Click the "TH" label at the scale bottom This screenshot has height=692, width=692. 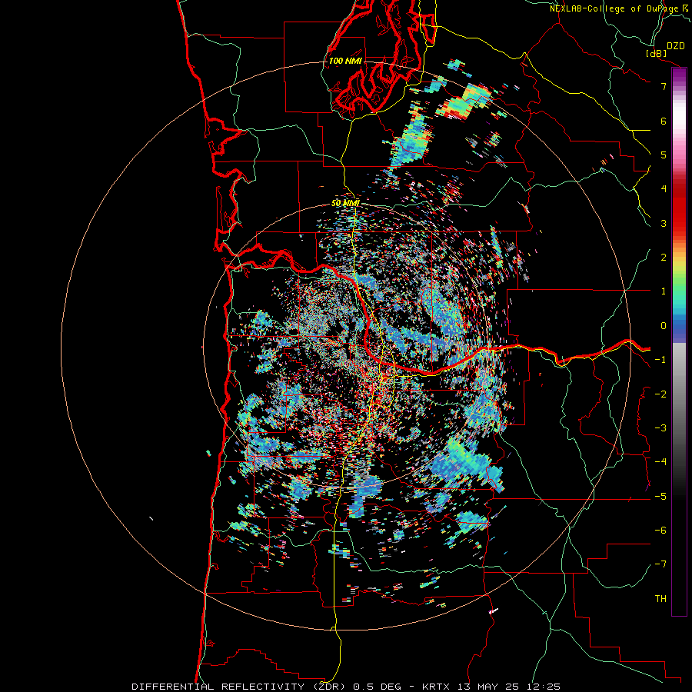coord(660,599)
